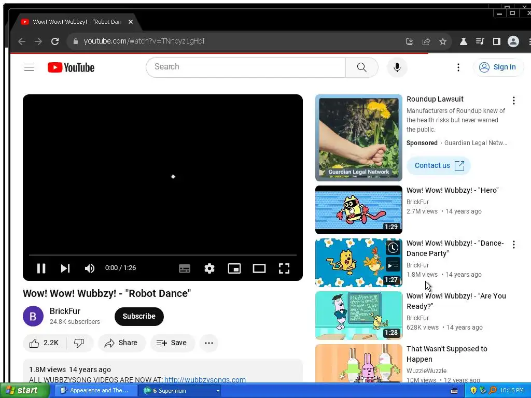Dislike the video with thumbs down
Viewport: 531px width, 398px height.
tap(79, 343)
